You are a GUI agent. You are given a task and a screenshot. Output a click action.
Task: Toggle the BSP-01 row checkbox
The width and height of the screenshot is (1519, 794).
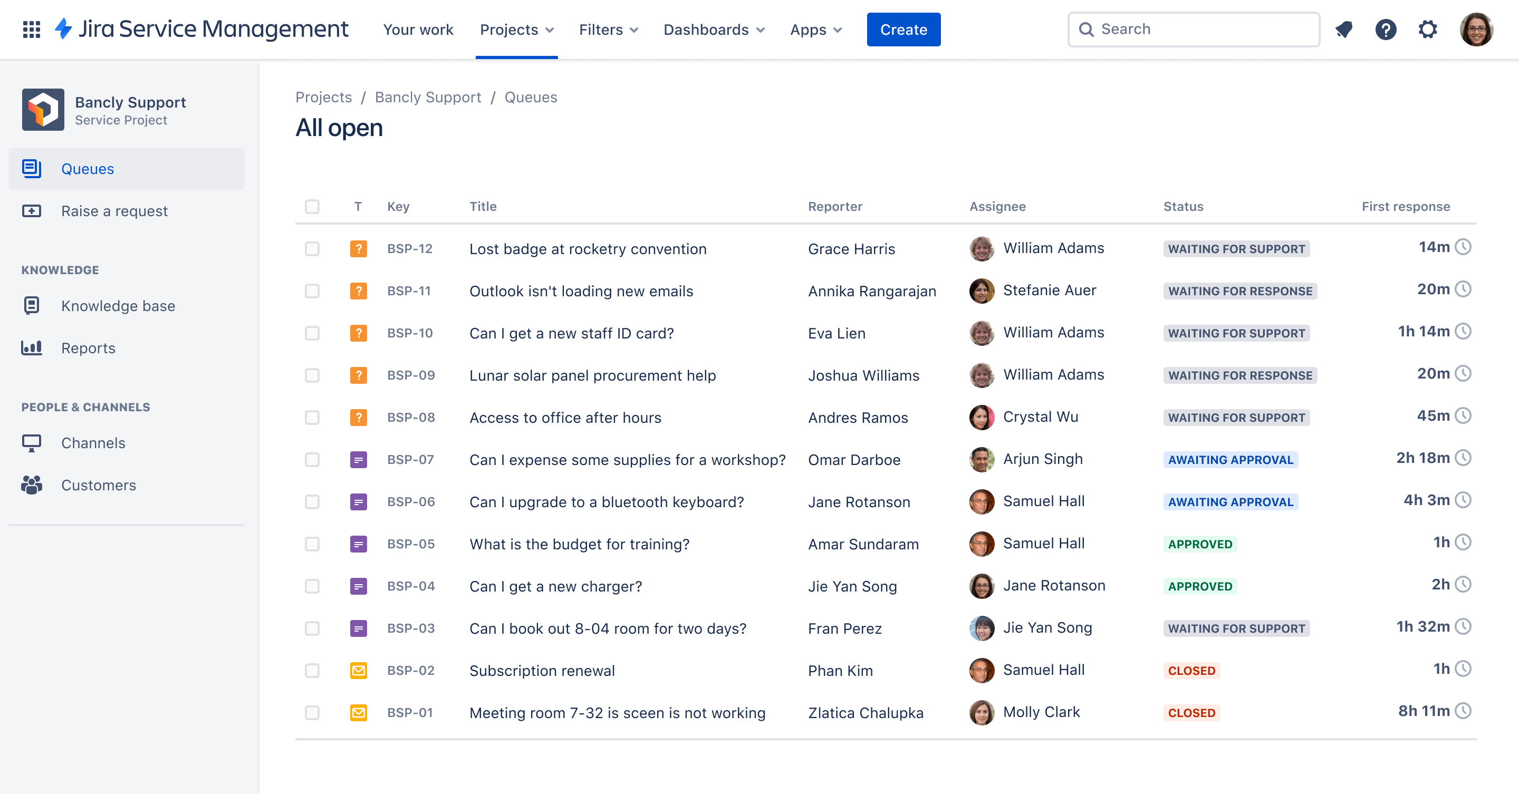tap(311, 712)
